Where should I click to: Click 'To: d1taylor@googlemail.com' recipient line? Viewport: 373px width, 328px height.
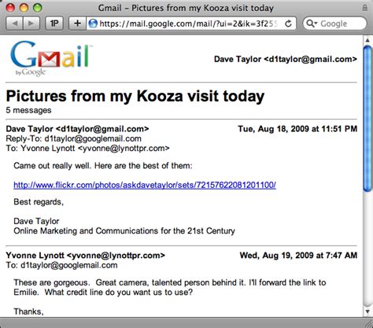[x=61, y=265]
